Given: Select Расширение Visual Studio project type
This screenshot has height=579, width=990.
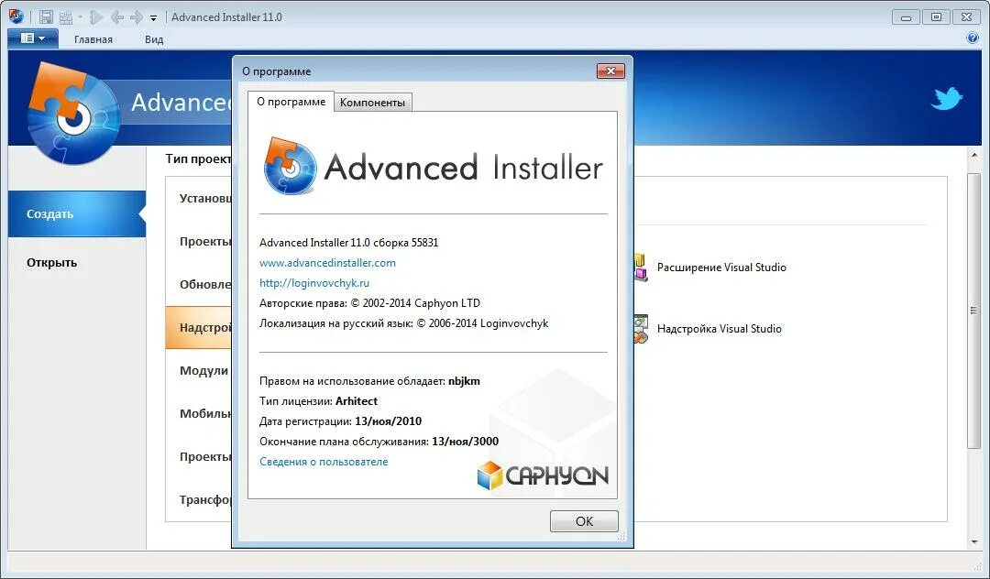Looking at the screenshot, I should (x=721, y=268).
